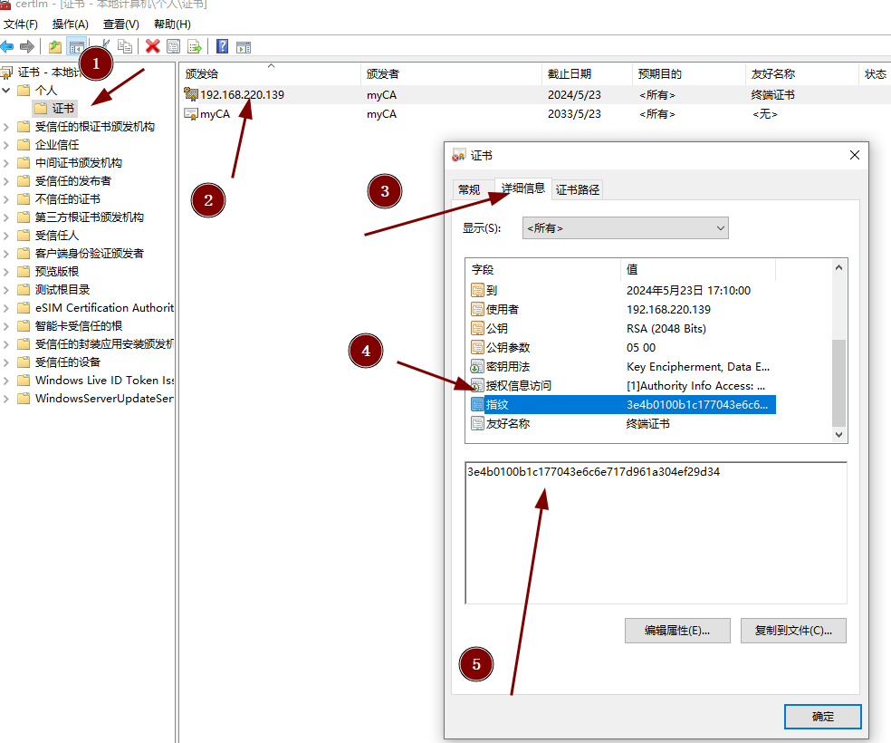Select the WindowsServerUpdateServices tree item
This screenshot has width=891, height=743.
tap(104, 399)
